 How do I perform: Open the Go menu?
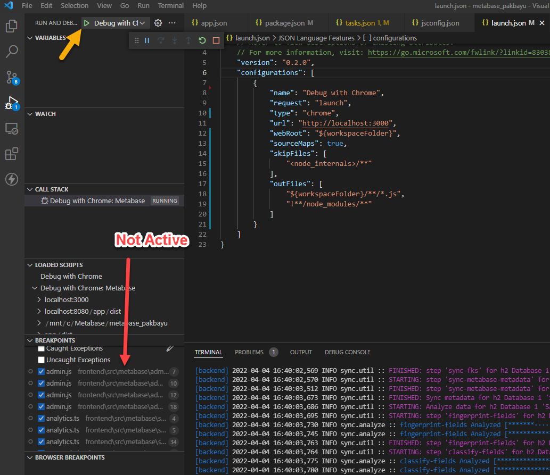pyautogui.click(x=125, y=6)
